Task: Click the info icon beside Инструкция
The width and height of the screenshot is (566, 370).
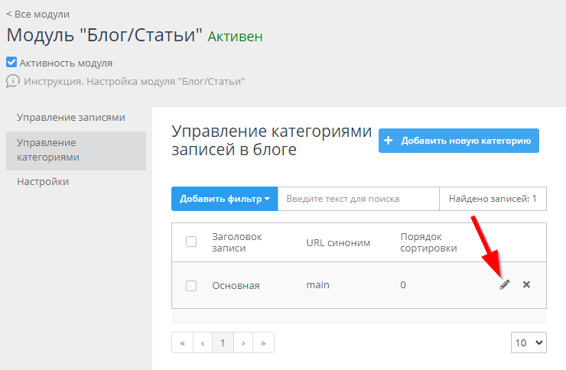Action: point(12,81)
